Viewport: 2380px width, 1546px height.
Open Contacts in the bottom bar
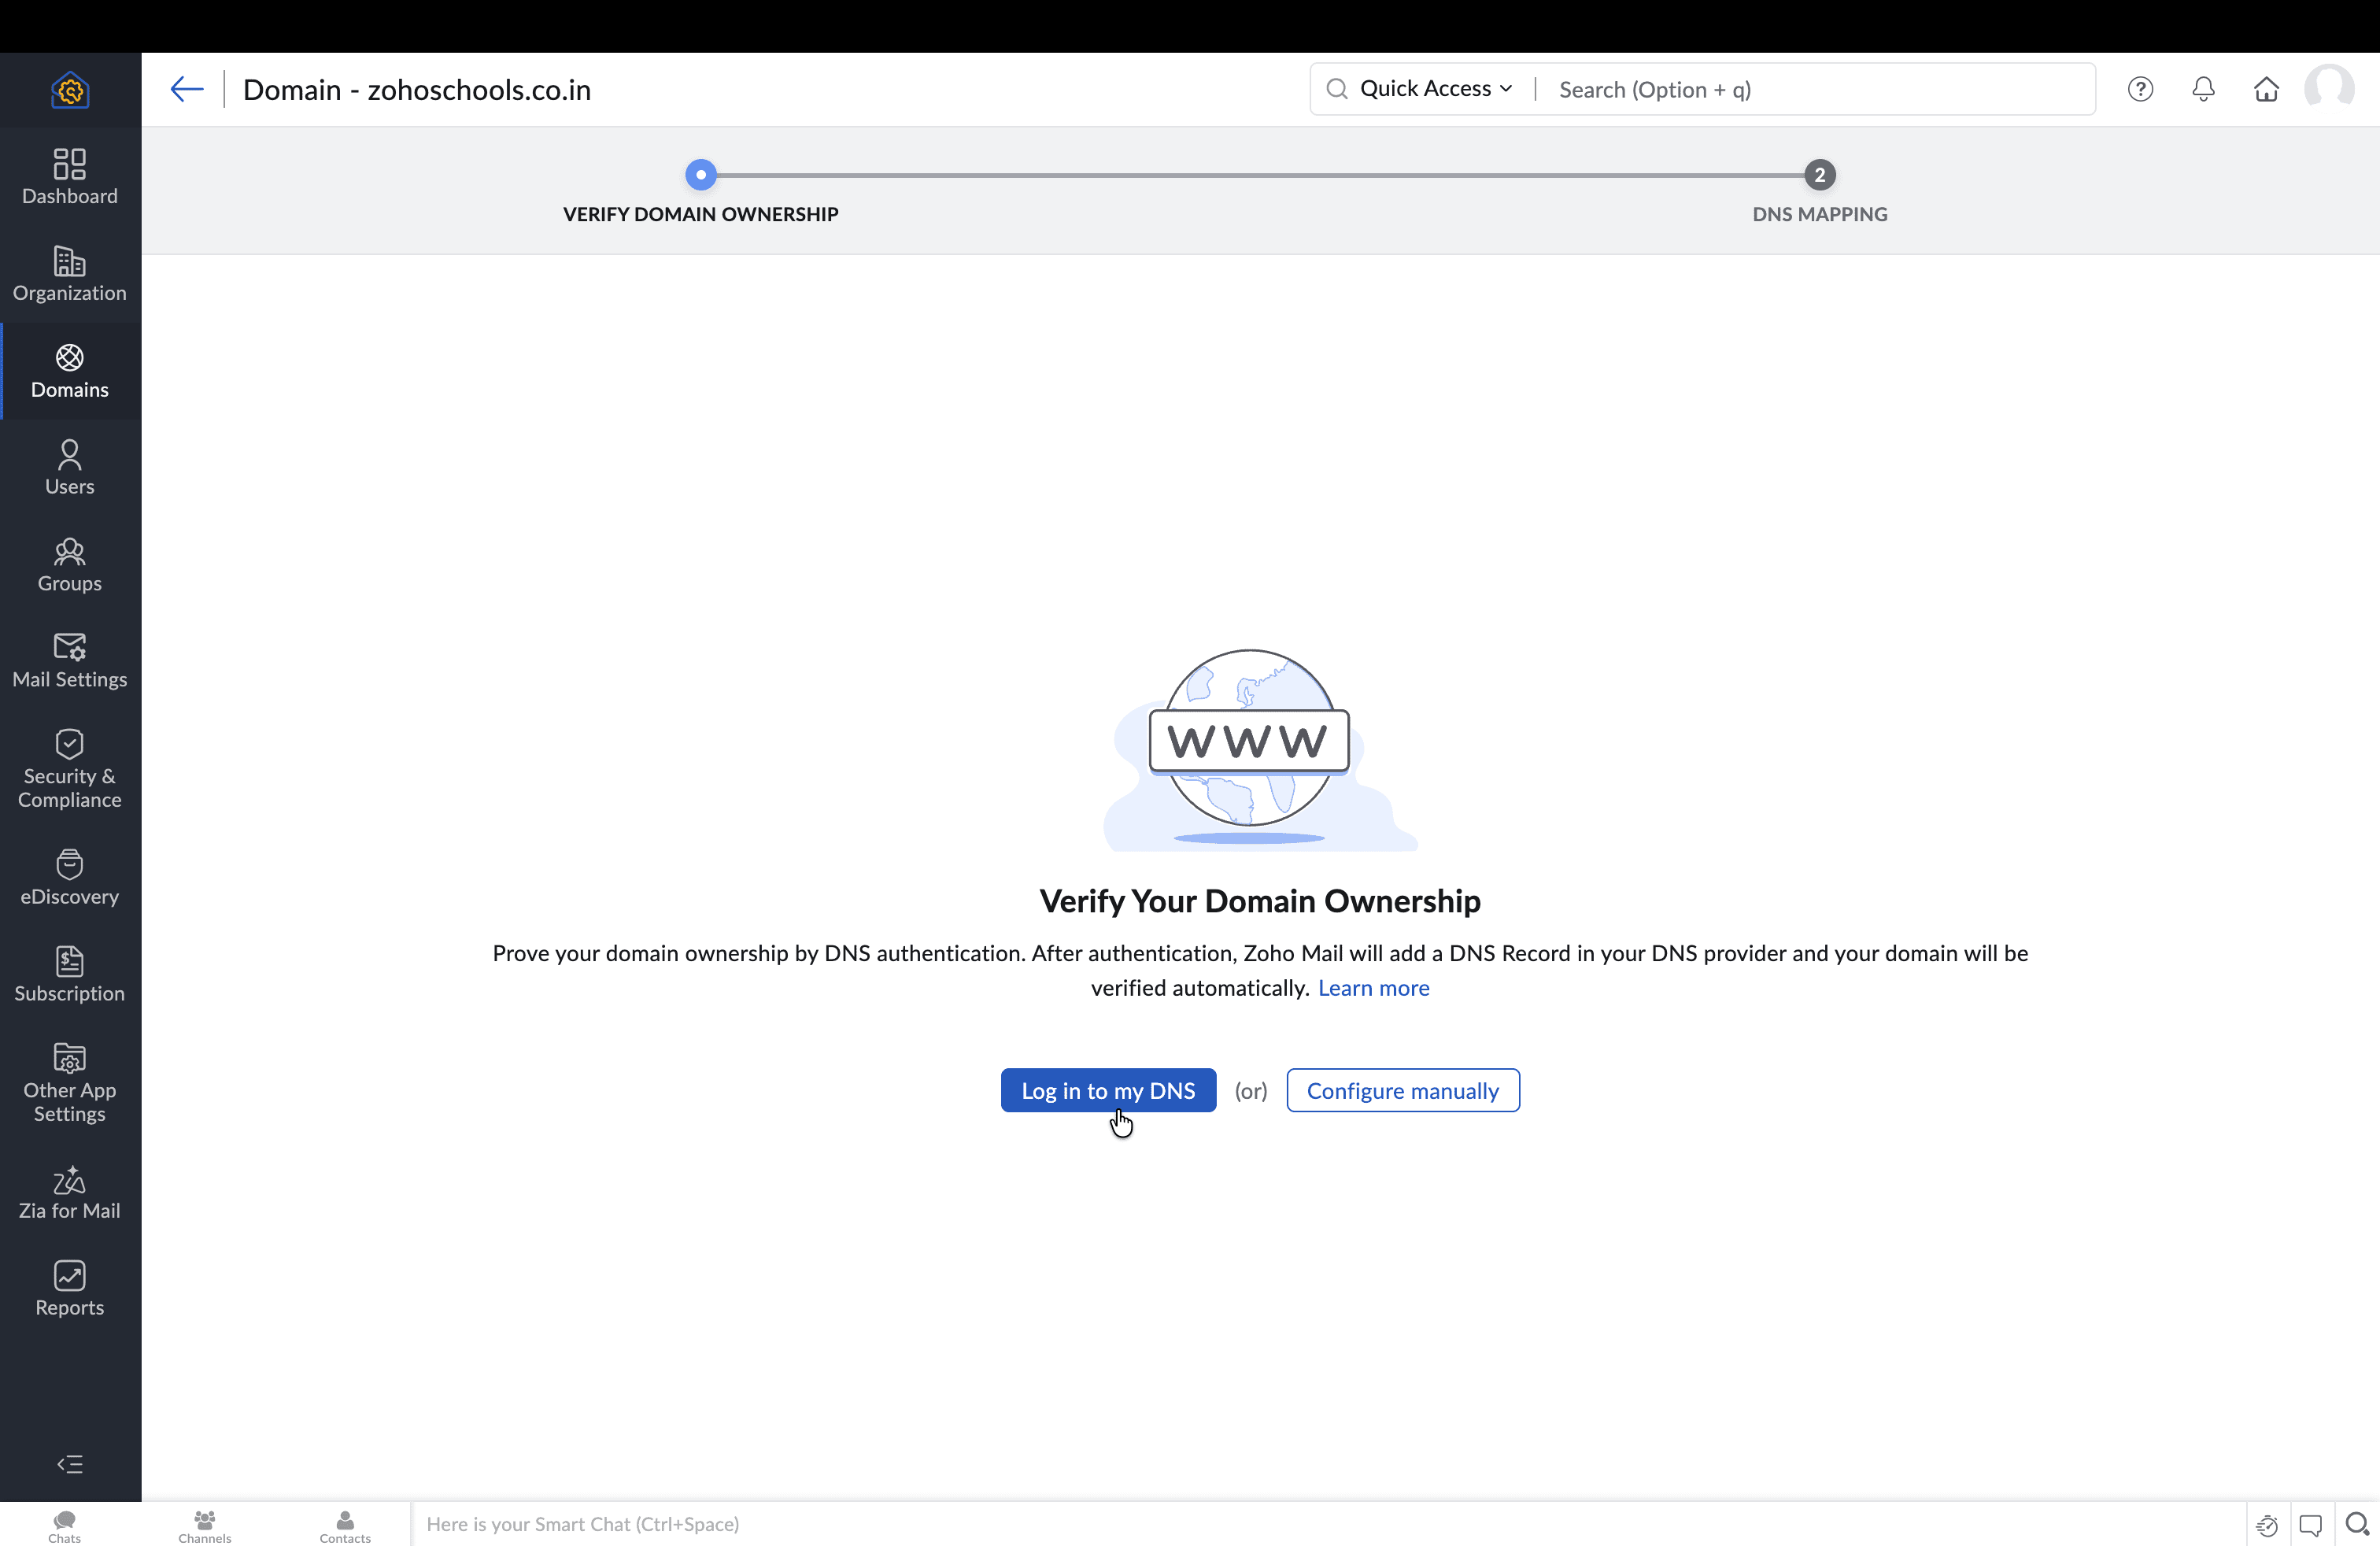tap(345, 1526)
